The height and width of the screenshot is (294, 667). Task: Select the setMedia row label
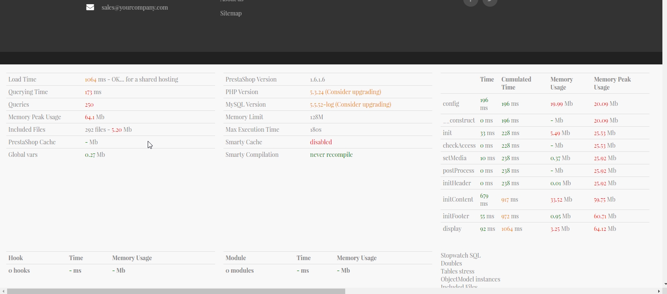(x=454, y=158)
